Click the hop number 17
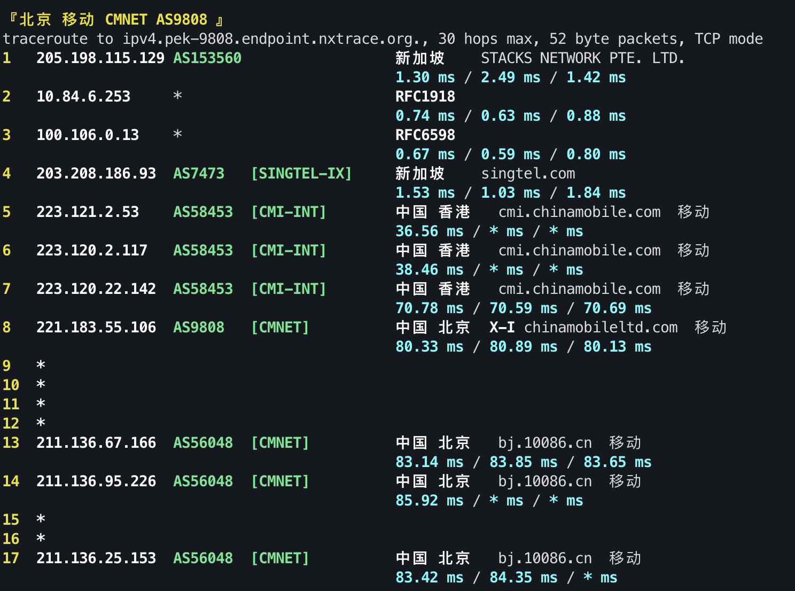Screen dimensions: 795x591 (11, 558)
